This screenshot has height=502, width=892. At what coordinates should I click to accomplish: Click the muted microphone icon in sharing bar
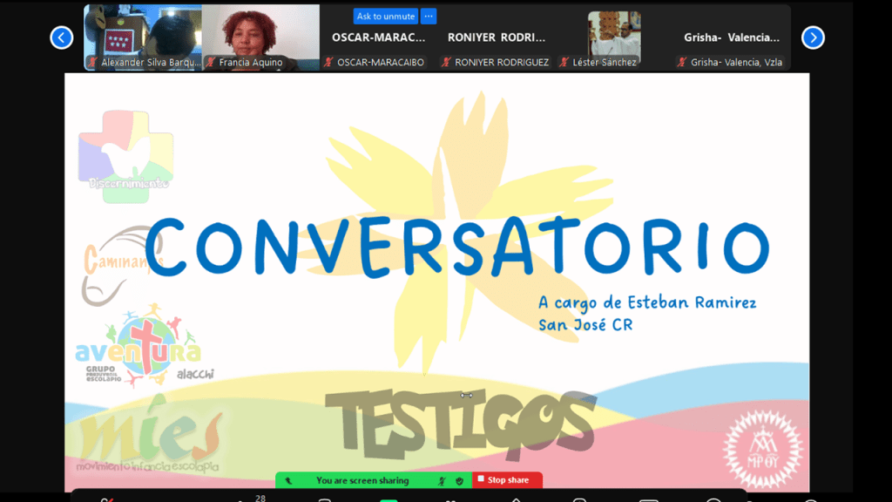[442, 480]
